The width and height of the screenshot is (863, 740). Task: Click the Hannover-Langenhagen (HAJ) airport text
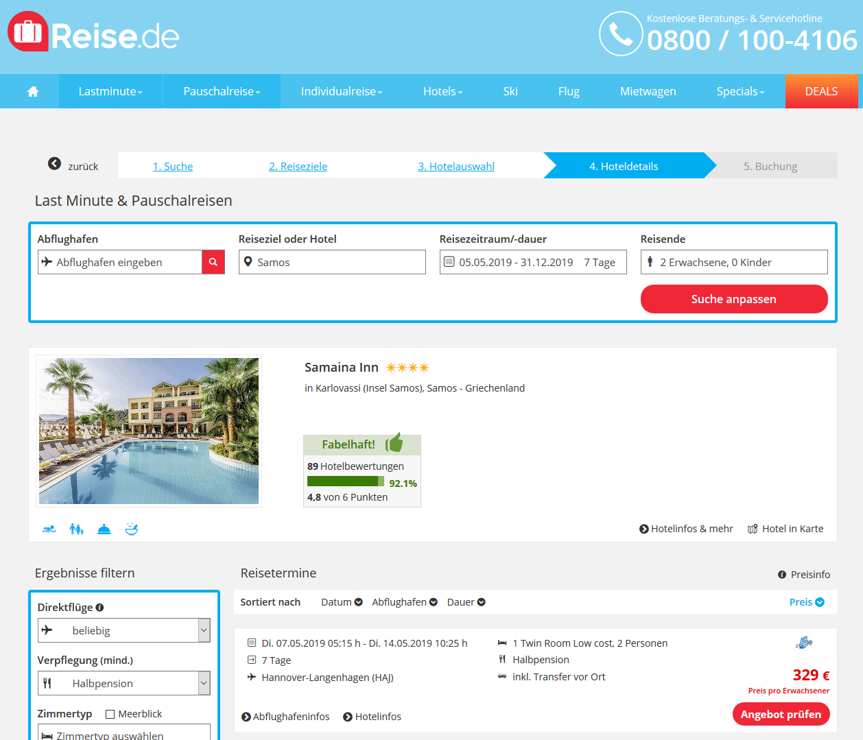[x=327, y=678]
